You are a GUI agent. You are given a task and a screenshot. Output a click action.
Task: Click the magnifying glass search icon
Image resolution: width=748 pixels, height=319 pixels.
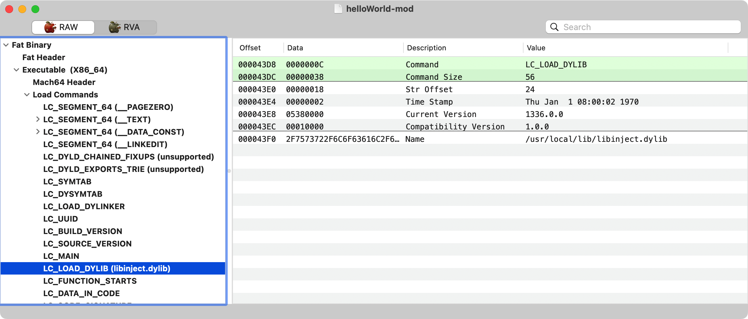(554, 27)
